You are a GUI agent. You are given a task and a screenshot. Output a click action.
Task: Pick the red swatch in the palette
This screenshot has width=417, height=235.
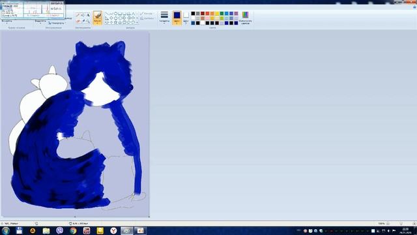(x=207, y=13)
